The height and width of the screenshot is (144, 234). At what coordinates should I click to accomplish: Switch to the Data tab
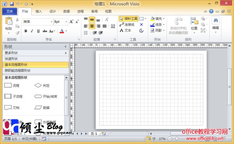pos(67,11)
